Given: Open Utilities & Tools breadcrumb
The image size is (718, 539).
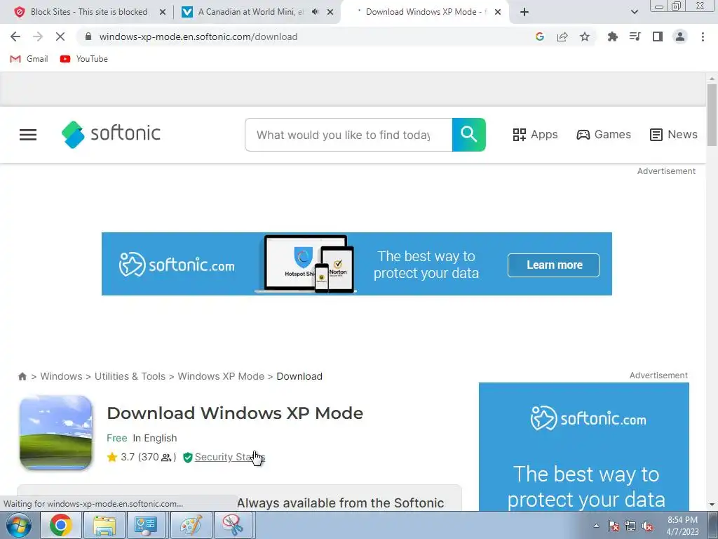Looking at the screenshot, I should click(130, 376).
